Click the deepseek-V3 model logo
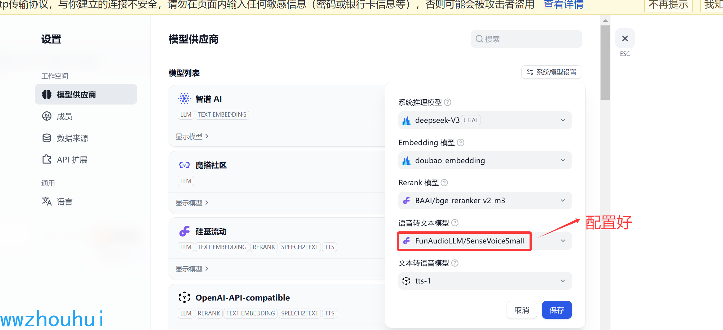This screenshot has width=723, height=330. [x=406, y=120]
